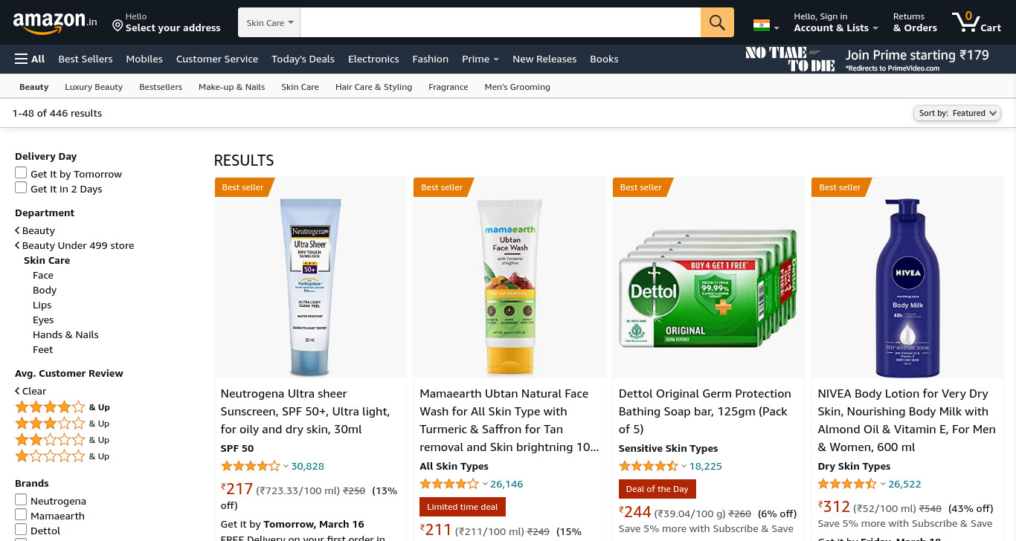This screenshot has height=541, width=1016.
Task: Select the location pin address icon
Action: click(118, 26)
